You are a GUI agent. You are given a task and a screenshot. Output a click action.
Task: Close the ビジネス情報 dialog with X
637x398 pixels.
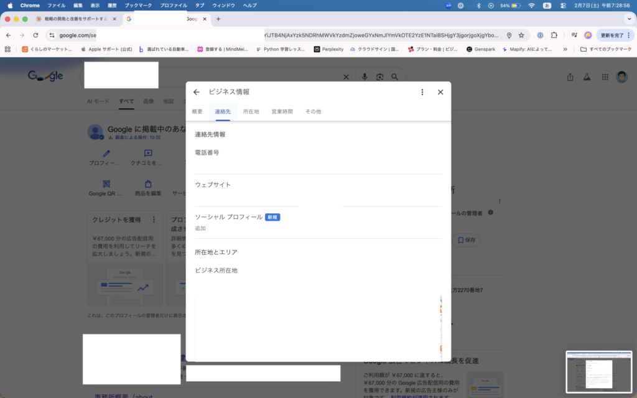point(440,92)
